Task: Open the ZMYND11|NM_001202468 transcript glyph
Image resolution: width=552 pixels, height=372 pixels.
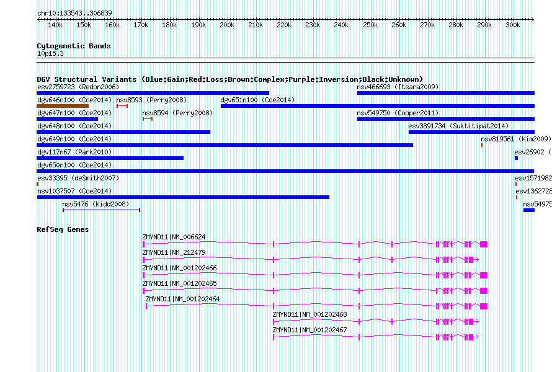Action: click(x=376, y=322)
